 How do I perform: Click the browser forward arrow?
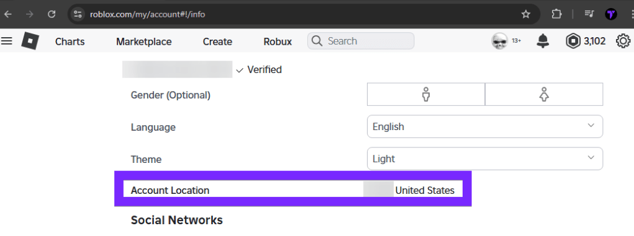point(30,14)
